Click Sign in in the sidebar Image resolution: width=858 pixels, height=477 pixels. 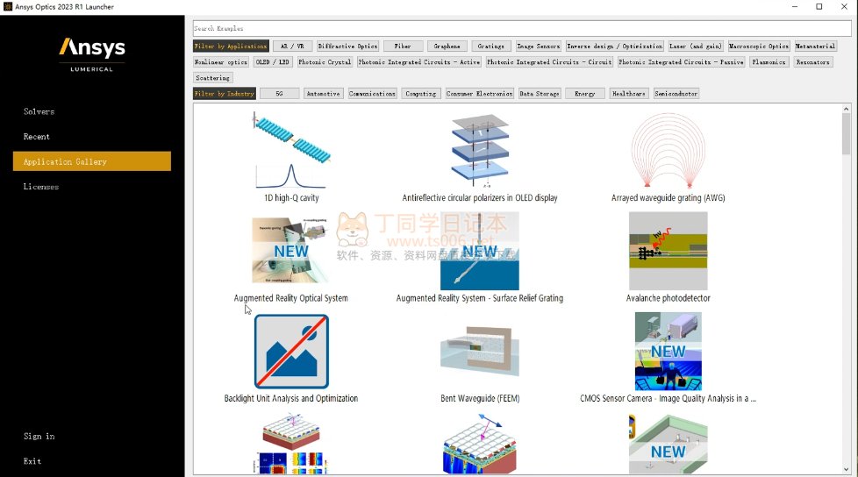tap(39, 436)
